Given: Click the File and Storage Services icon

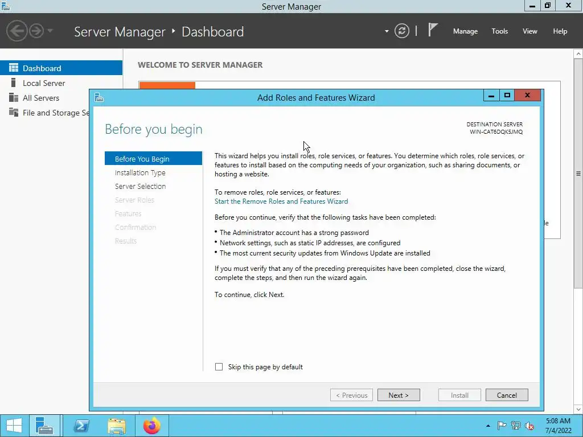Looking at the screenshot, I should coord(14,112).
